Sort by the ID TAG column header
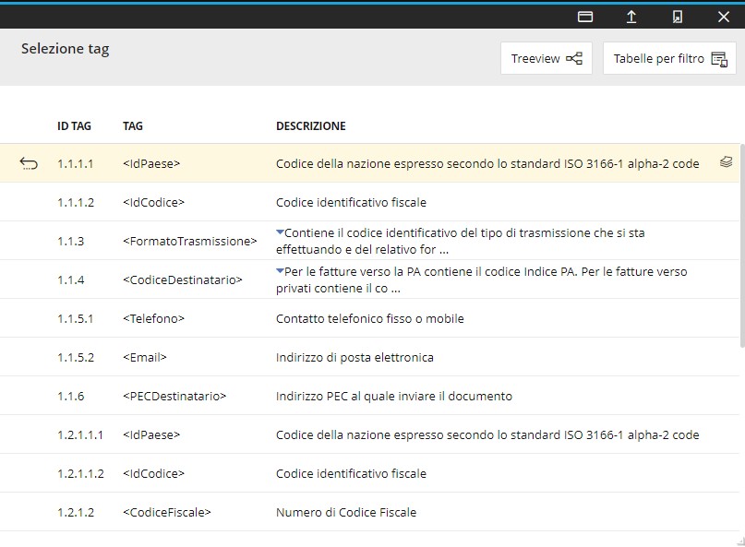This screenshot has height=547, width=745. pyautogui.click(x=76, y=126)
